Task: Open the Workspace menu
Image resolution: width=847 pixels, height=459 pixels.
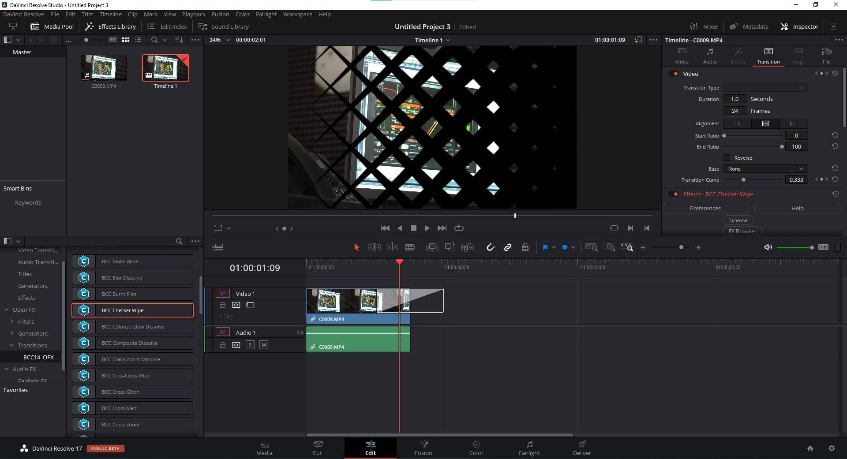Action: click(x=297, y=14)
